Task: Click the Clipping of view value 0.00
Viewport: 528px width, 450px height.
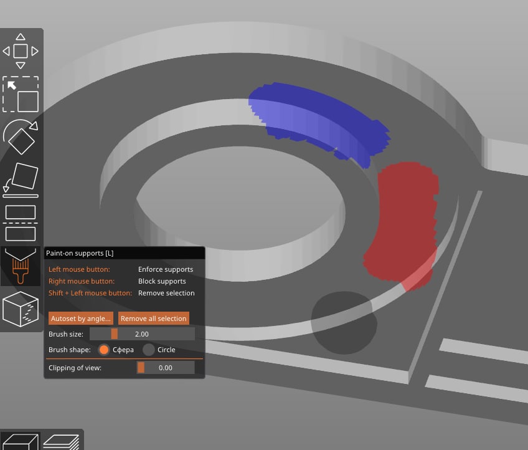Action: pos(166,368)
